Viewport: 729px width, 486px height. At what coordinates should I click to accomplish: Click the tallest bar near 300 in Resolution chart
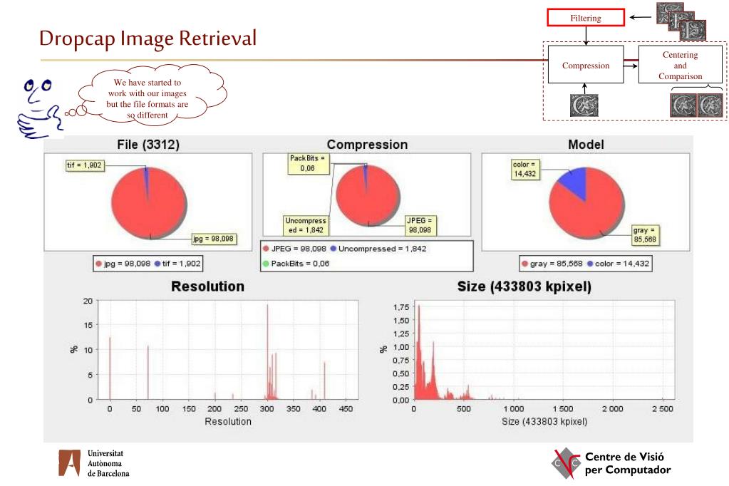point(267,351)
